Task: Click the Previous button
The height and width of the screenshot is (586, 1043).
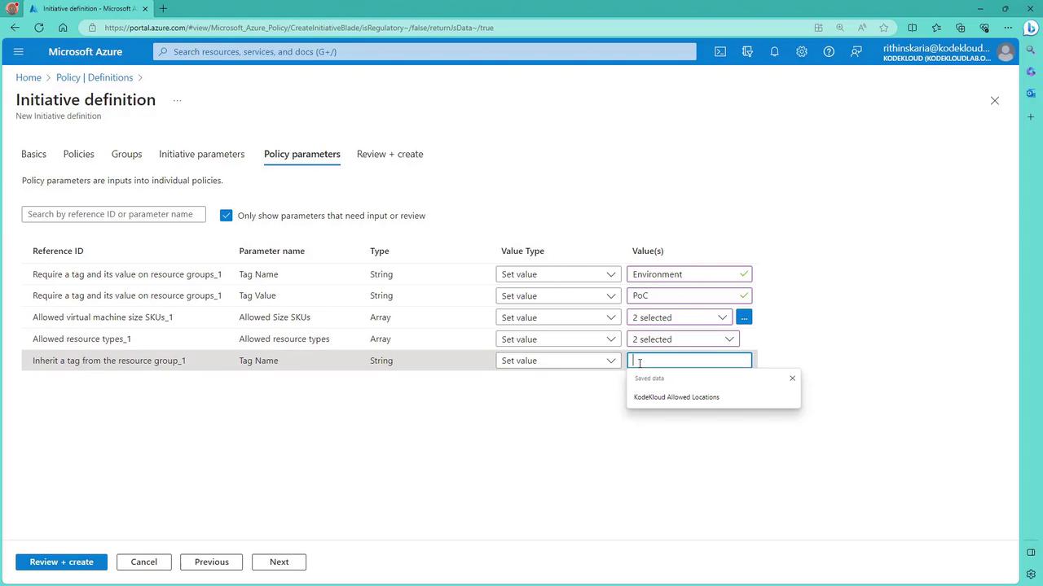Action: 211,562
